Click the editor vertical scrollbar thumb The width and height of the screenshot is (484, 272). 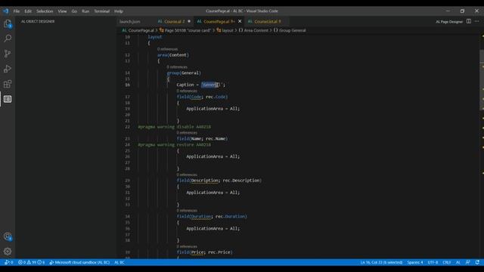[482, 80]
